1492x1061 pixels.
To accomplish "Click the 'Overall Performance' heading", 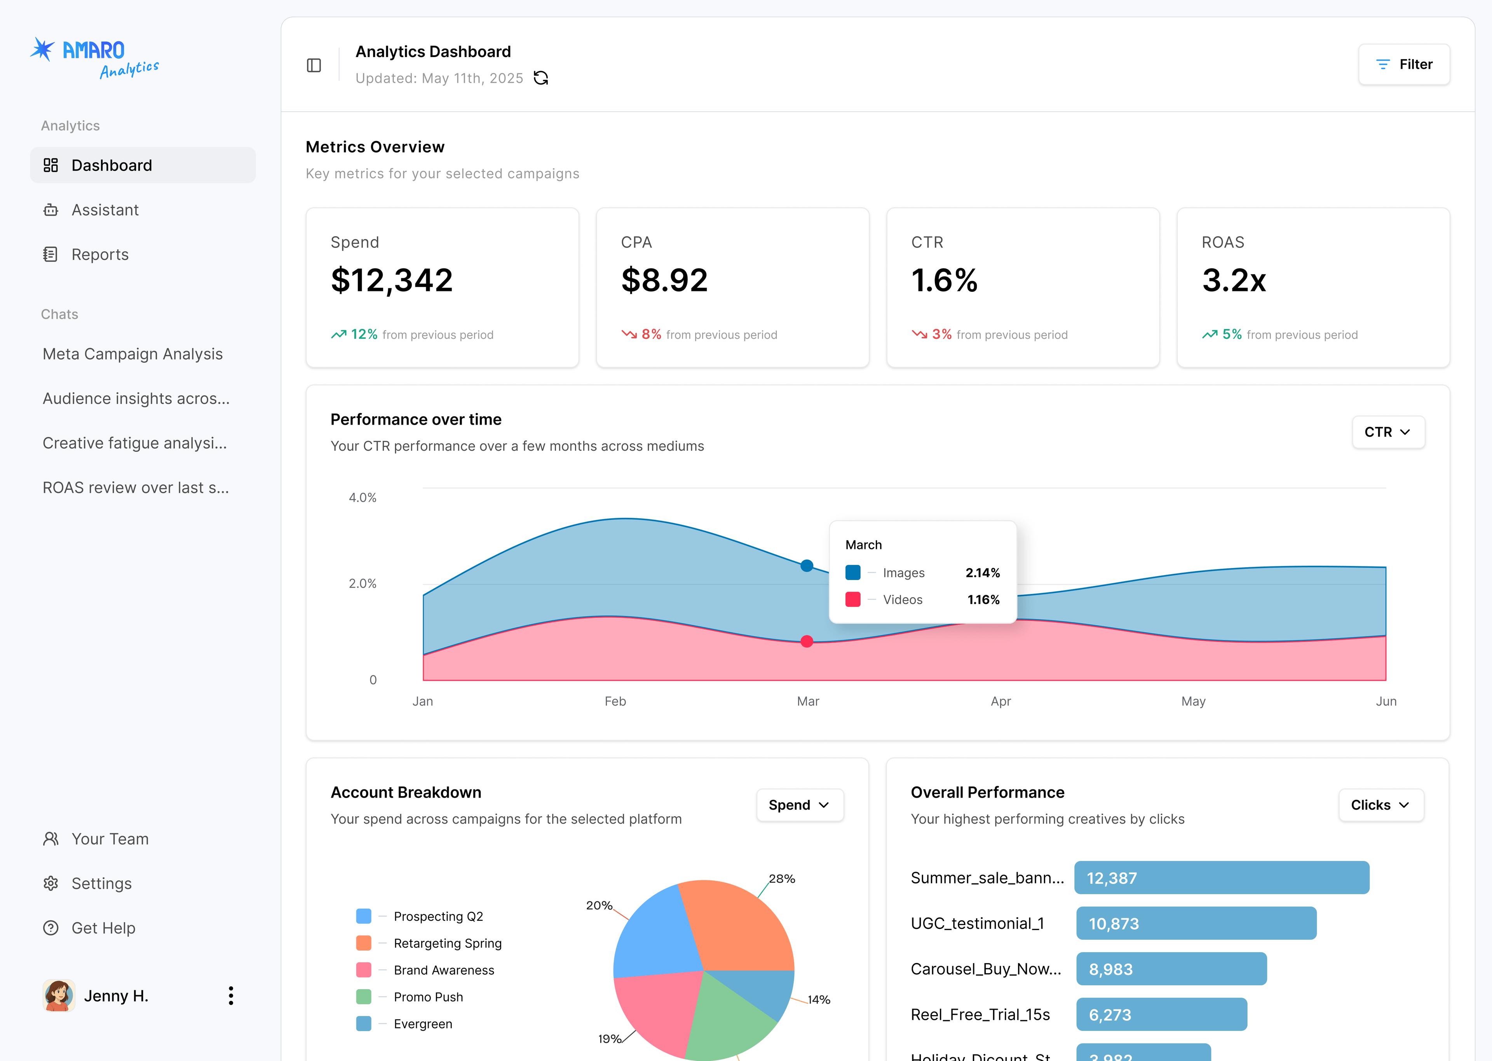I will click(987, 793).
